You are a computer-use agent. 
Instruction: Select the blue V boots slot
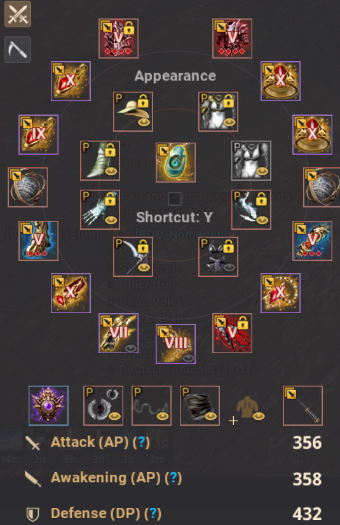(38, 241)
